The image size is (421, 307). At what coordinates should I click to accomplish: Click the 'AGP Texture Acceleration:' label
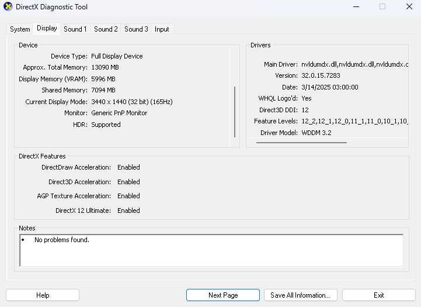74,196
